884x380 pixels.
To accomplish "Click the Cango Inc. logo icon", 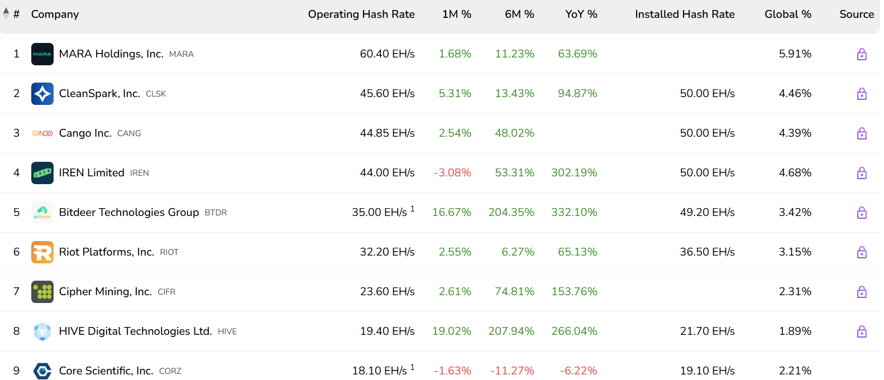I will pyautogui.click(x=42, y=133).
